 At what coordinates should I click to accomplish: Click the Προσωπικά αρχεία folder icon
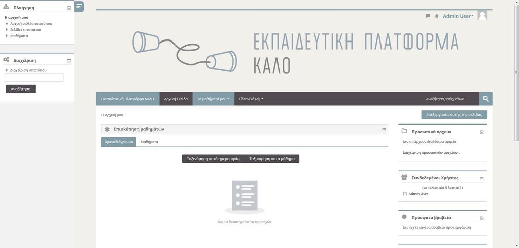click(x=404, y=131)
